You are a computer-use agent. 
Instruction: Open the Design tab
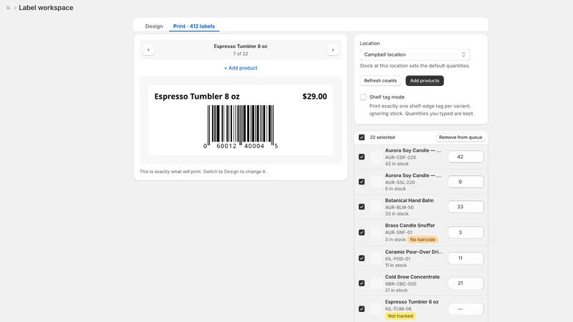tap(154, 26)
